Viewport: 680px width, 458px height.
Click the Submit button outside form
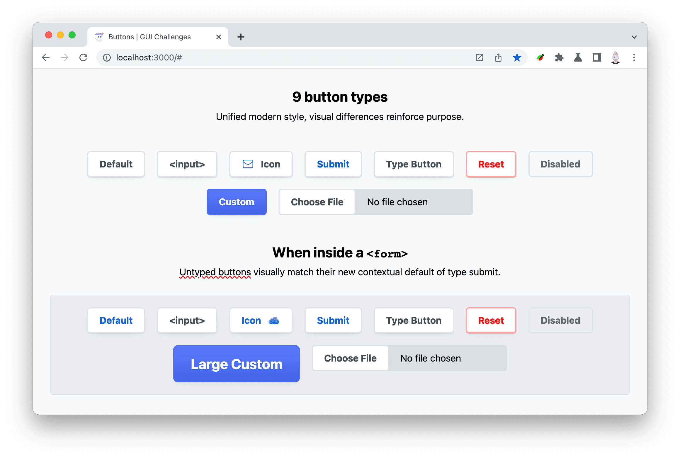pos(333,164)
